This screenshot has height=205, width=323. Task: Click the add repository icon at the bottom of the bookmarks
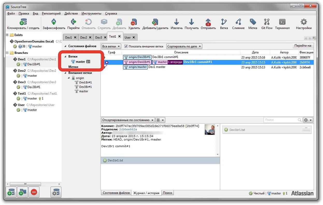pyautogui.click(x=11, y=192)
